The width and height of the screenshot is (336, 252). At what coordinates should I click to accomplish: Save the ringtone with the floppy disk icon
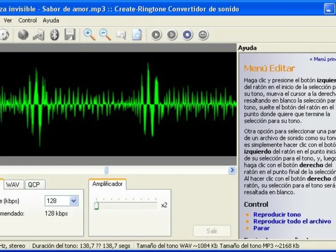70,35
